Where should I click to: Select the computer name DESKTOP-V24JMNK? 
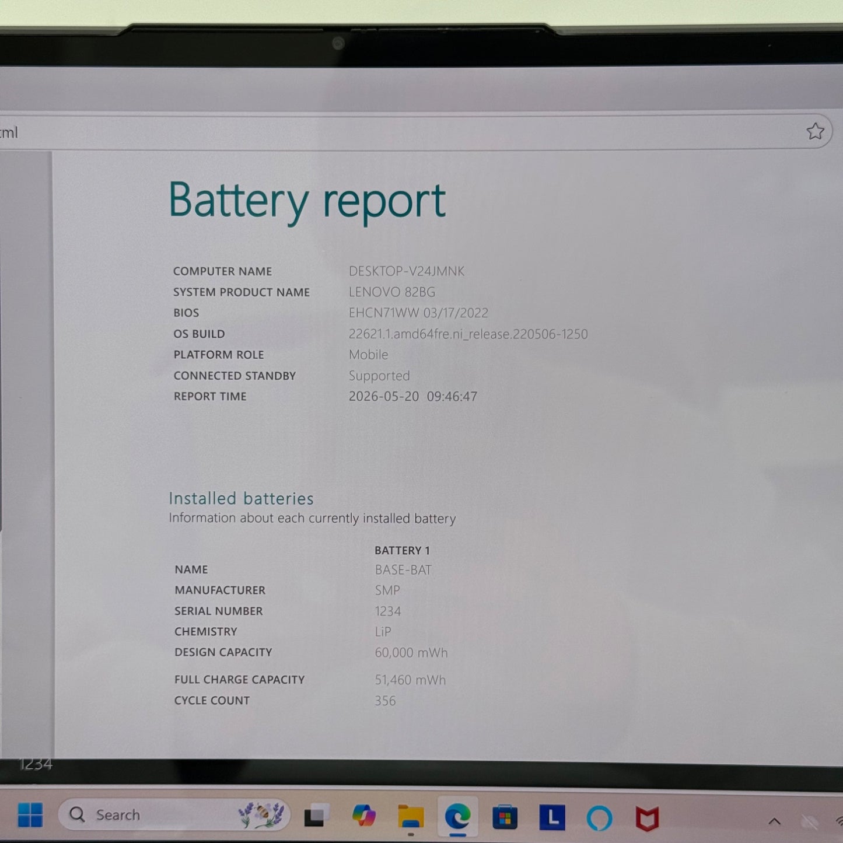(x=407, y=271)
